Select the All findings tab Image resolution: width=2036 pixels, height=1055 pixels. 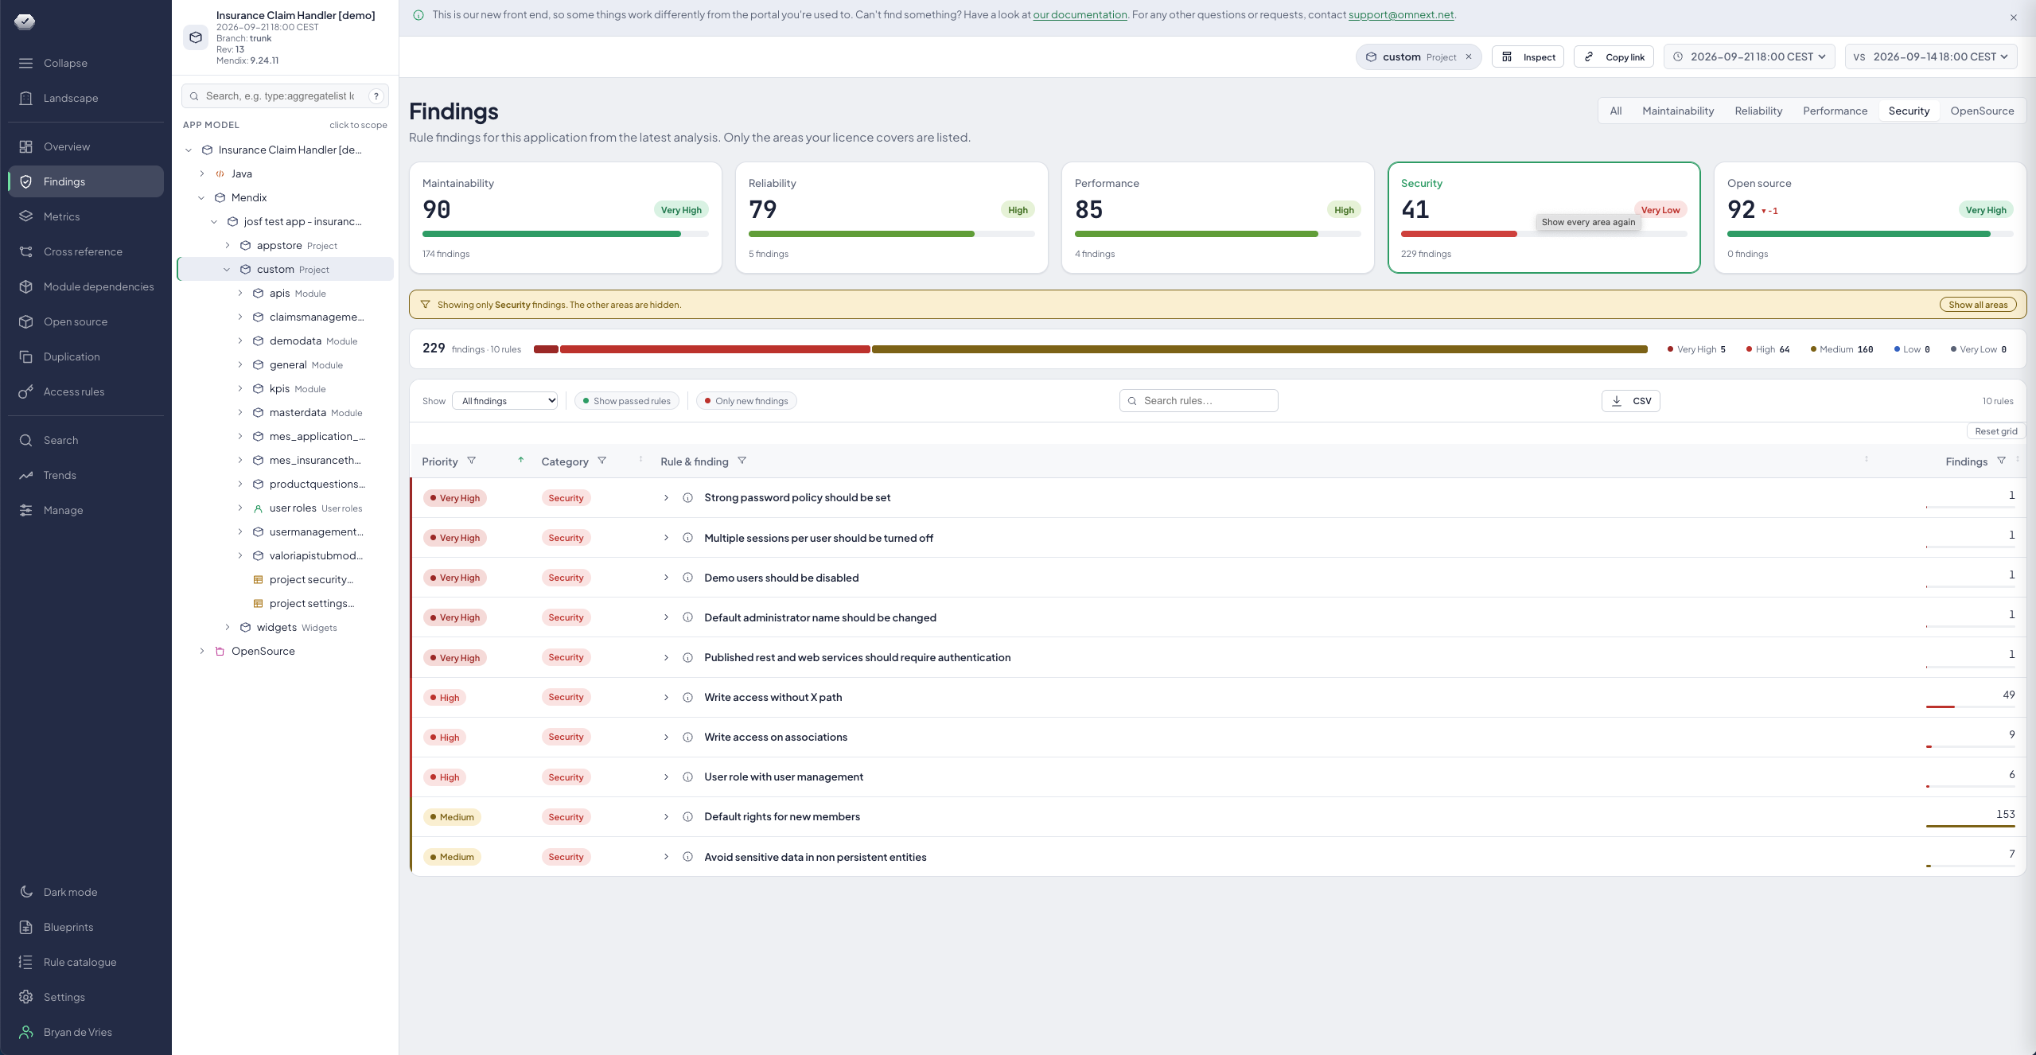click(x=1616, y=111)
